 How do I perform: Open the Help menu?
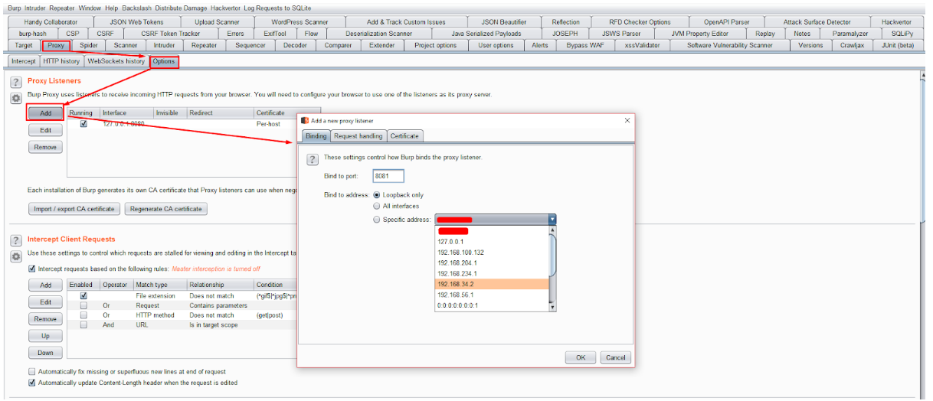click(111, 7)
